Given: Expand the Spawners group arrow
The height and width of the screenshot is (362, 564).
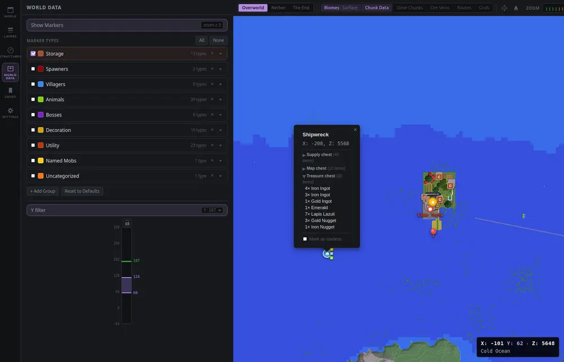Looking at the screenshot, I should 221,69.
